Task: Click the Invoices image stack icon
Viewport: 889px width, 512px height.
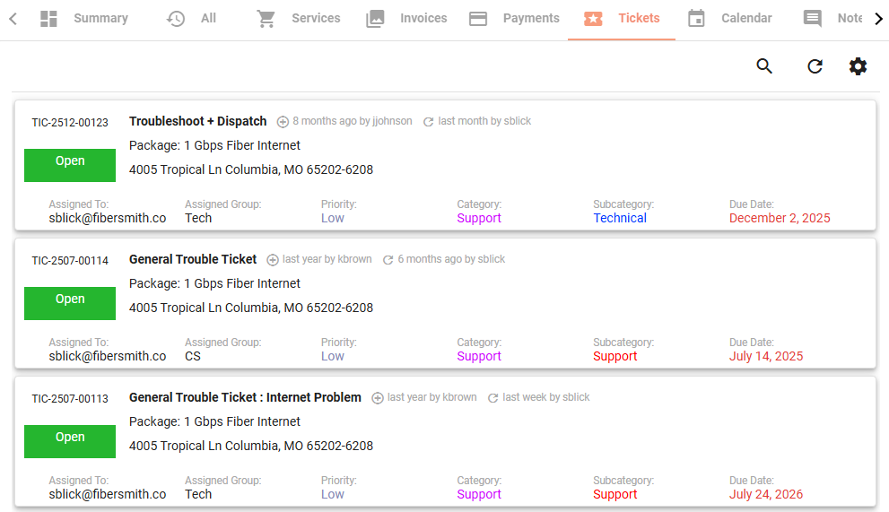Action: (375, 19)
